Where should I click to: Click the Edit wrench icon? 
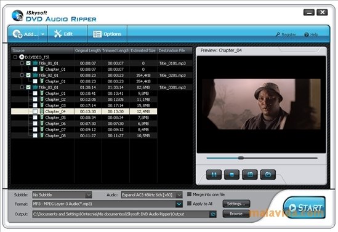[57, 34]
